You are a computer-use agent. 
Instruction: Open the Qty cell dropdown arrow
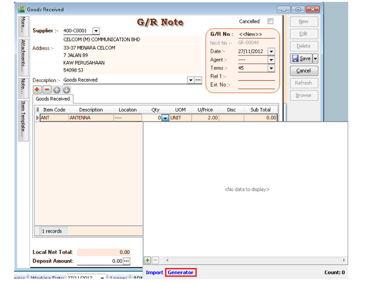165,118
